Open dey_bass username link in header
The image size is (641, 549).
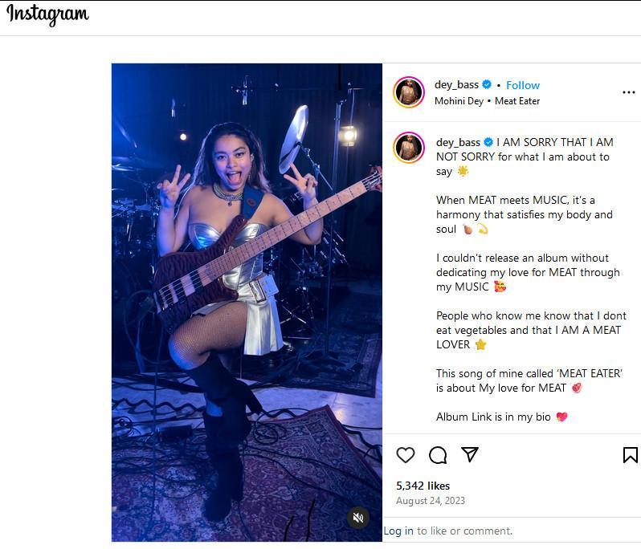click(x=456, y=84)
